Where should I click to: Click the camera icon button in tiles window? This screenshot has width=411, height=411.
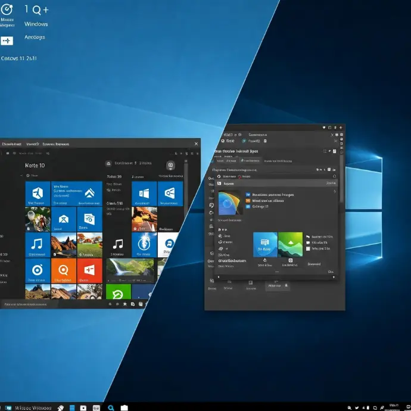[170, 165]
